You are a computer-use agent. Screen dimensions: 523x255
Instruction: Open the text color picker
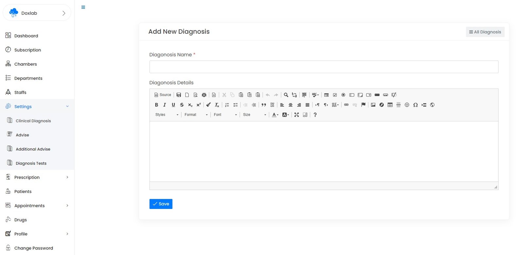click(x=275, y=115)
